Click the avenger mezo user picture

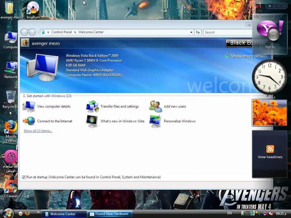25,43
